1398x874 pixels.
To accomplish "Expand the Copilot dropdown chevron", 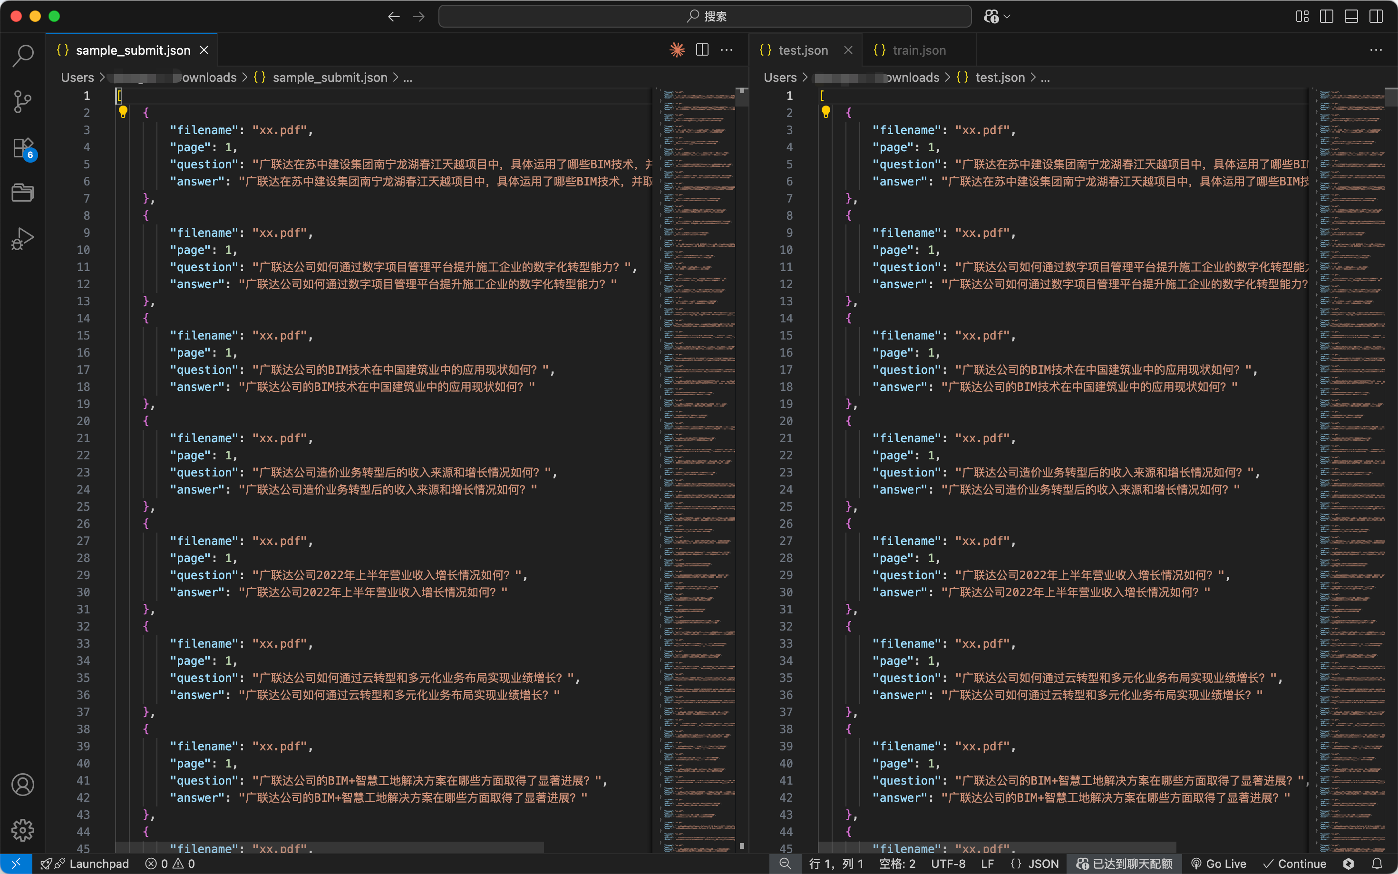I will tap(1007, 16).
